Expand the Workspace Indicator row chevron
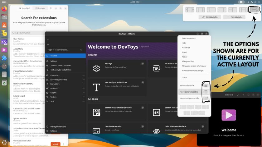Viewport: 262px width, 147px height. point(64,144)
